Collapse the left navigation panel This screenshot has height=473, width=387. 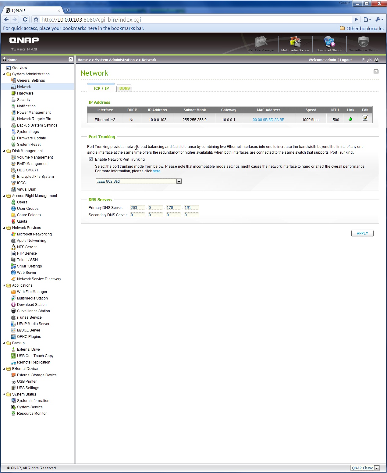pos(71,59)
